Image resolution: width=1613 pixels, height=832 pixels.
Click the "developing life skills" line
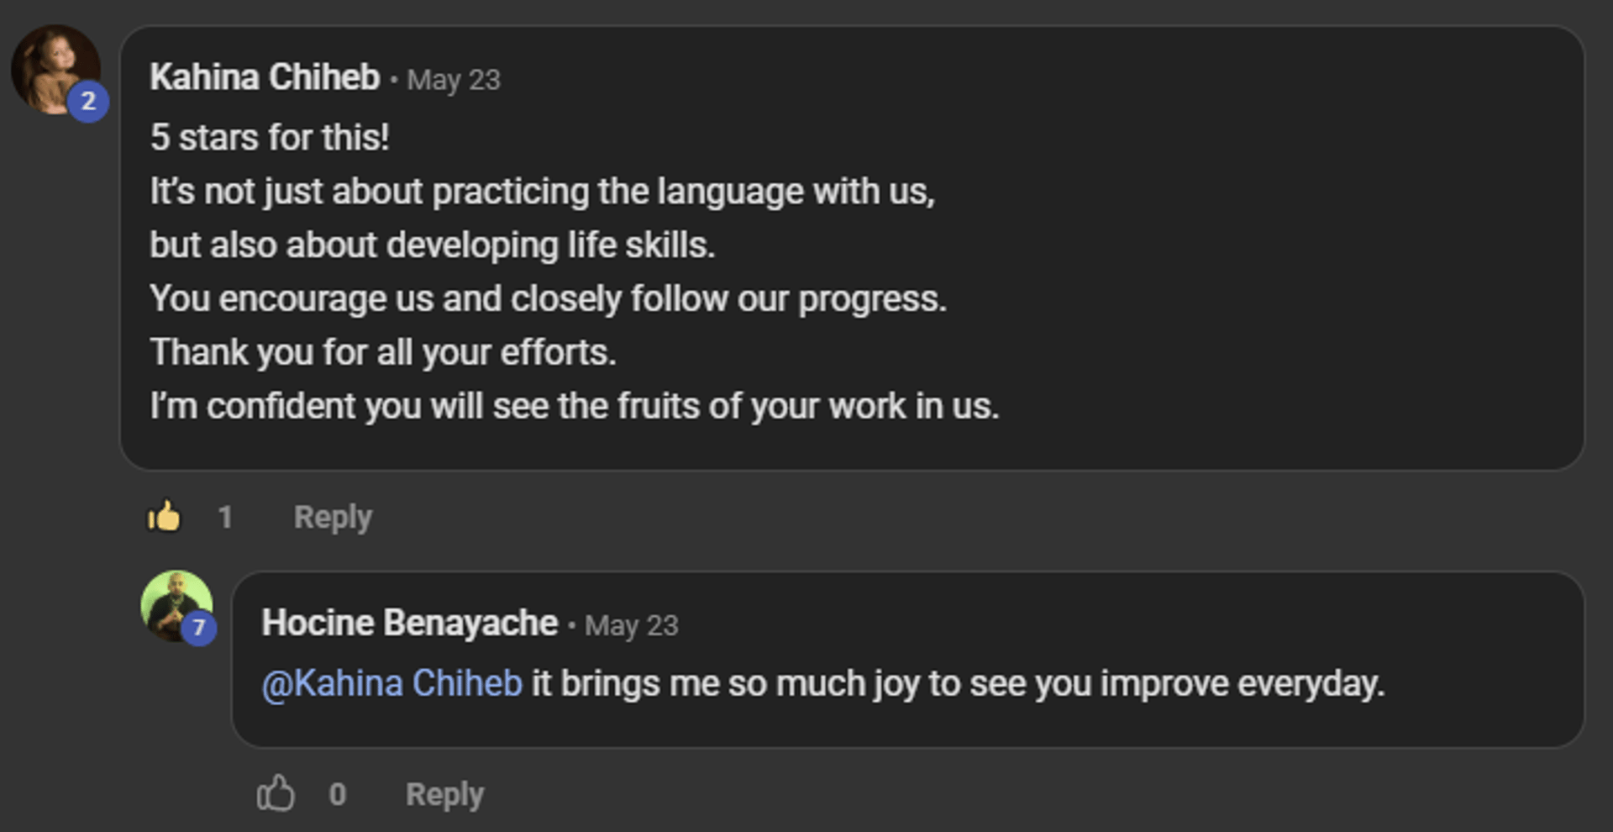click(x=433, y=245)
